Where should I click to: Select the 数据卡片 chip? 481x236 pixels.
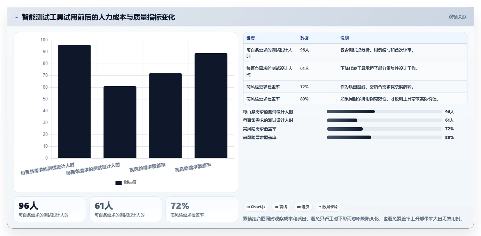click(328, 207)
